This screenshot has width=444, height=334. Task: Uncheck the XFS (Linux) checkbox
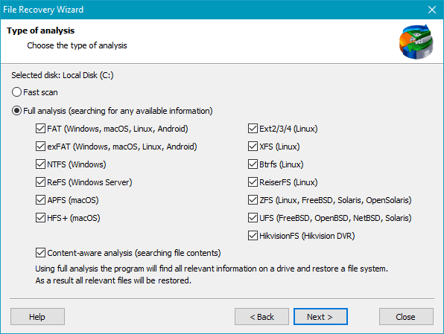coord(253,147)
